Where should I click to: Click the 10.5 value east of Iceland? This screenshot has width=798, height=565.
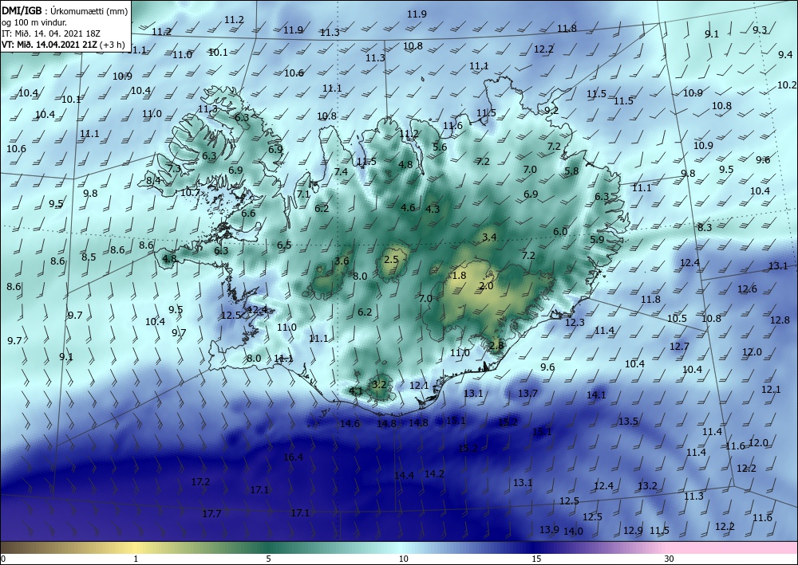pos(677,319)
